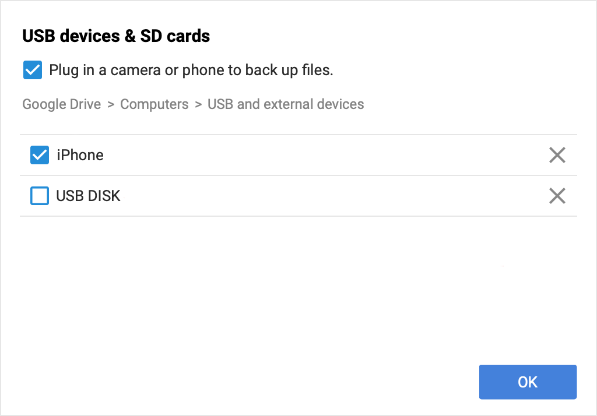Click the chevron after Google Drive
Viewport: 597px width, 416px height.
point(110,104)
